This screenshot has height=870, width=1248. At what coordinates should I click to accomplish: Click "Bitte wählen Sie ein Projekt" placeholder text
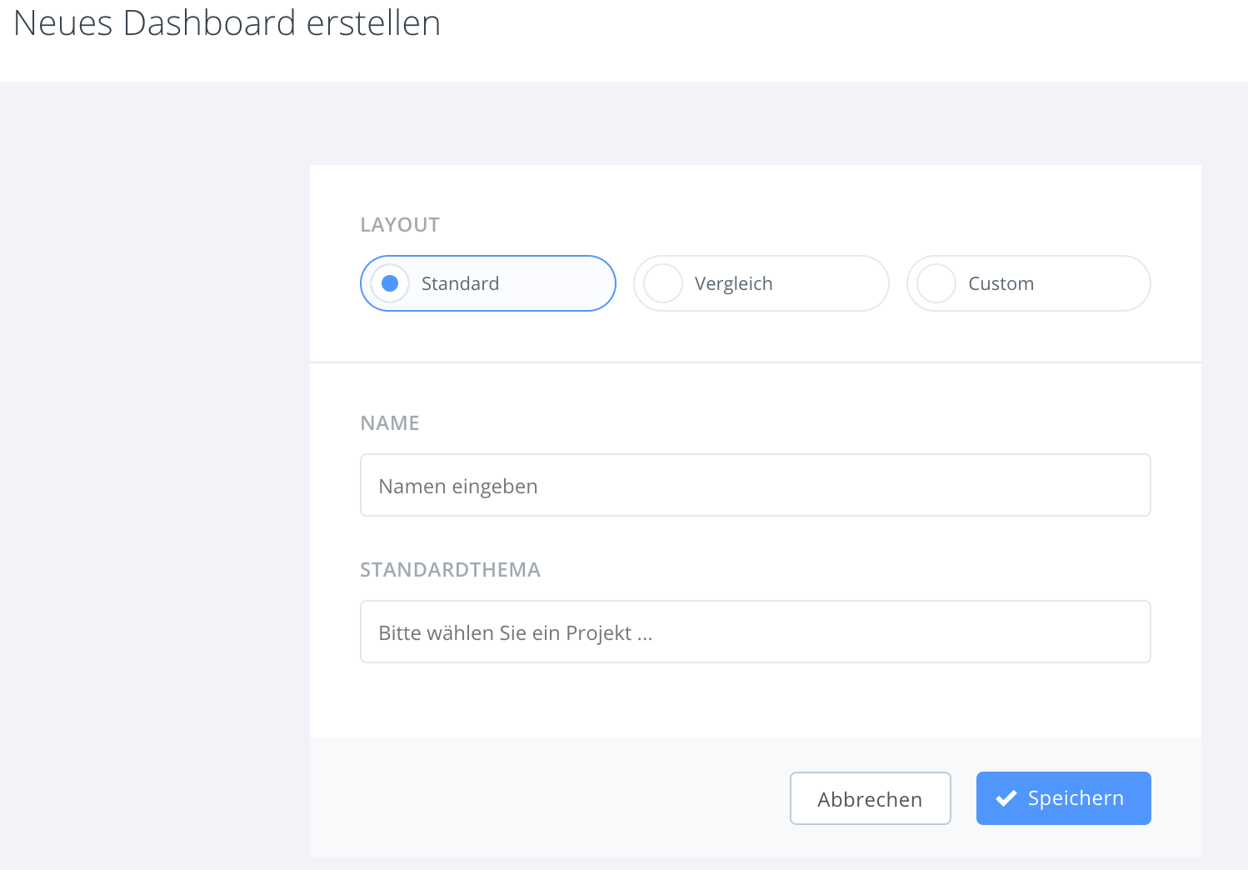(515, 632)
